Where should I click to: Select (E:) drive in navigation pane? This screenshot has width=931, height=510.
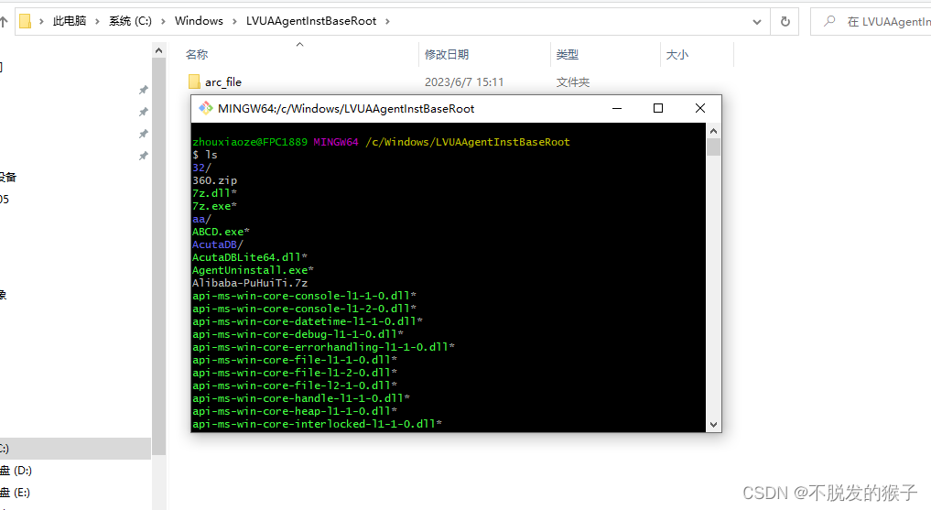(x=16, y=493)
